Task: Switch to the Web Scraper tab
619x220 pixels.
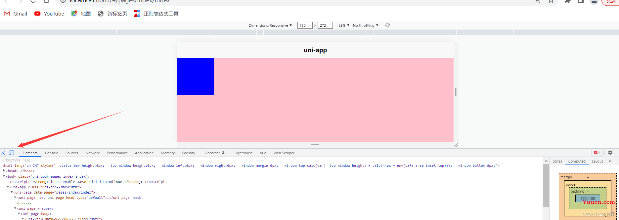Action: tap(284, 153)
